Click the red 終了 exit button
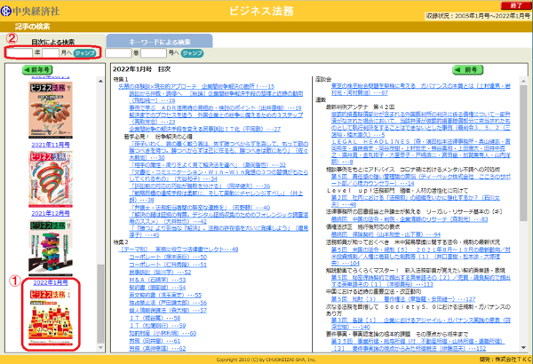The width and height of the screenshot is (533, 364). pyautogui.click(x=516, y=5)
